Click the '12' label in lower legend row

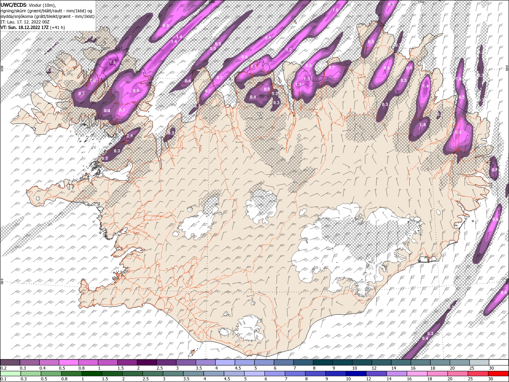[369, 379]
